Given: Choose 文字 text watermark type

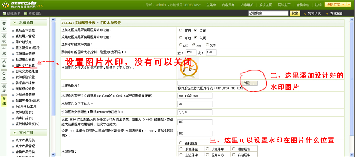Looking at the screenshot, I should (207, 45).
